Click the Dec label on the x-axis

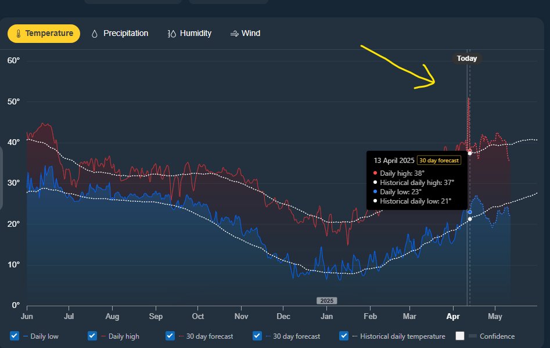tap(283, 316)
